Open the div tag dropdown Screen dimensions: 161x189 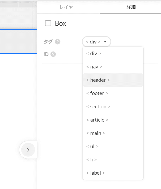[x=96, y=42]
